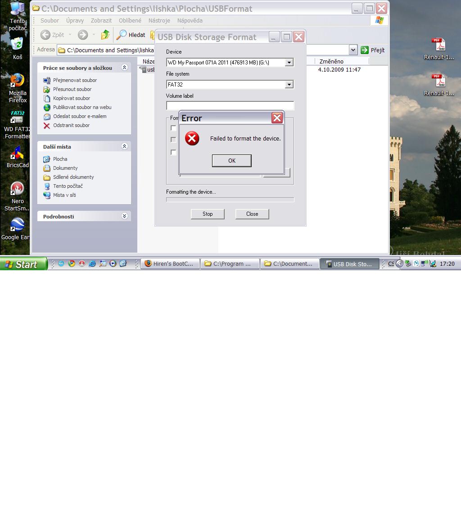
Task: Click the Nero StartSmart desktop icon
Action: click(17, 189)
